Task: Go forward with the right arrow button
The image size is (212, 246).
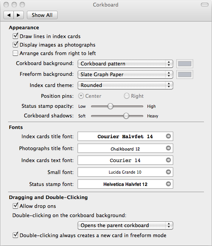Action: coord(18,15)
